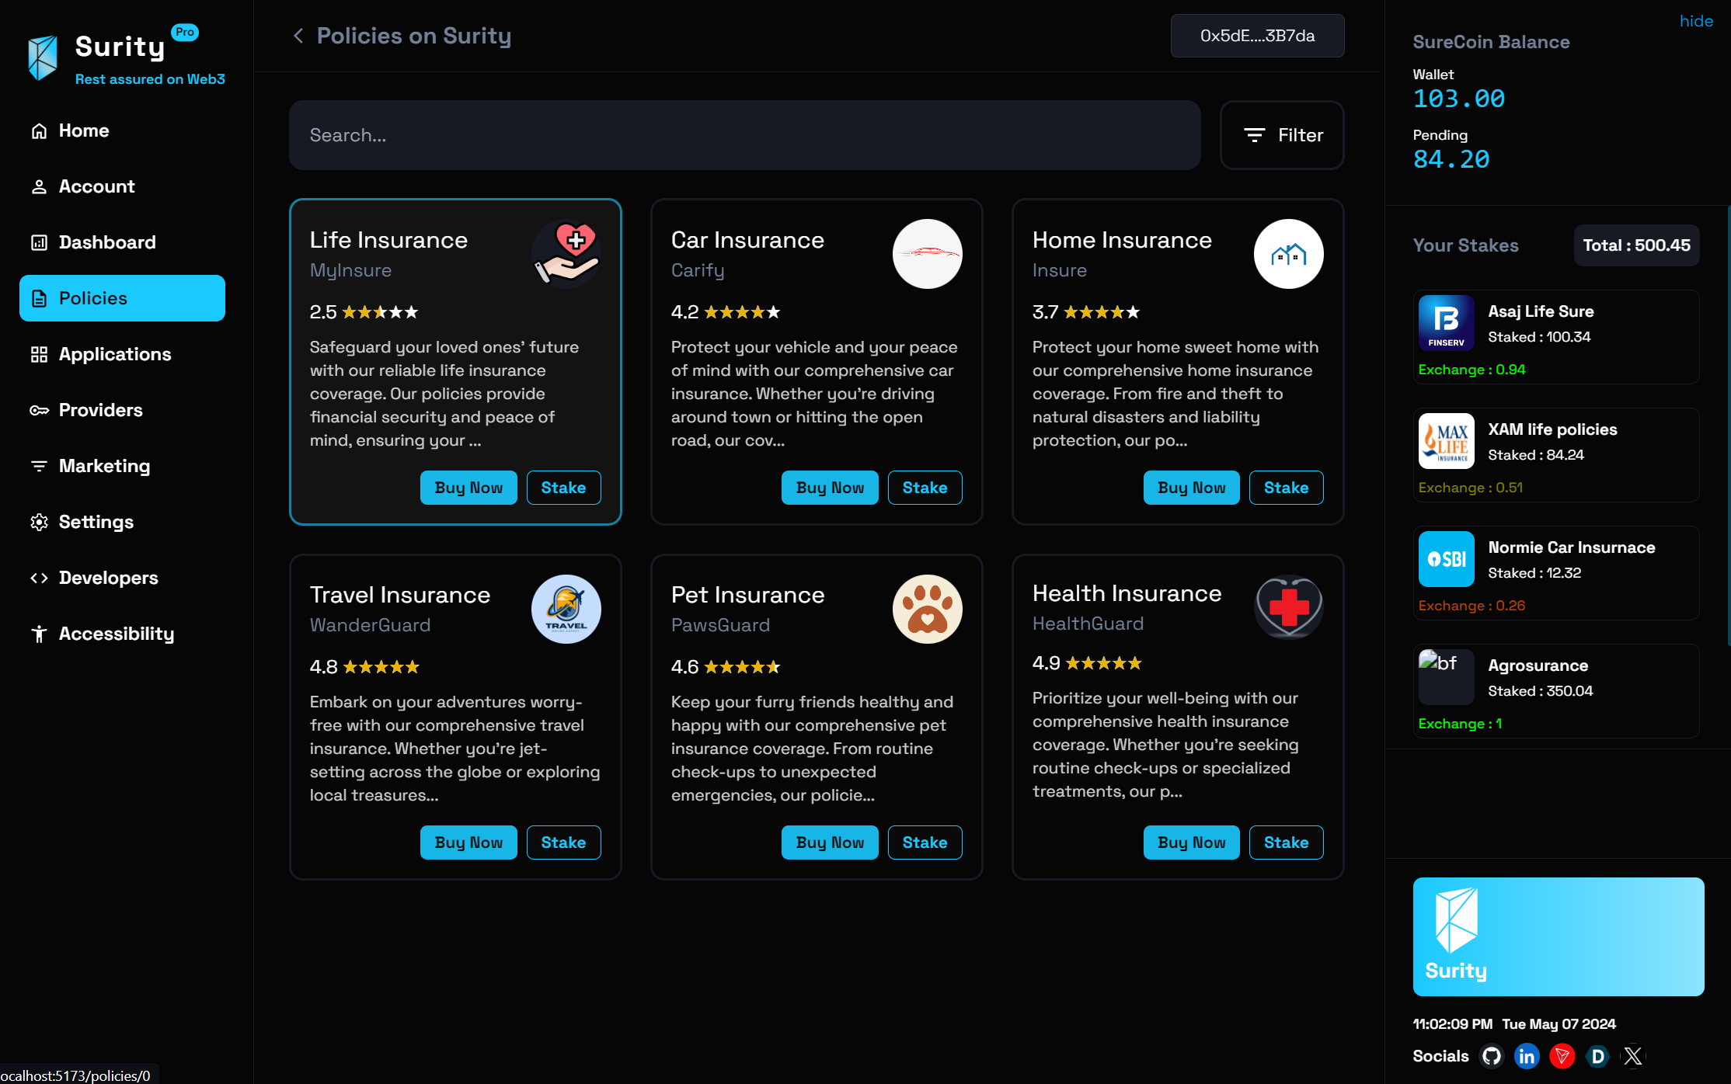The image size is (1731, 1084).
Task: Stake on the Home Insurance policy
Action: coord(1286,488)
